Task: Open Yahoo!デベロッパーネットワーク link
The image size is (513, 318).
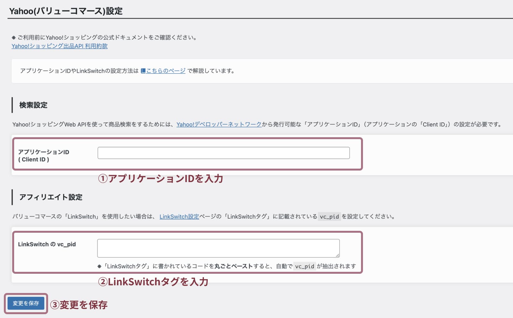Action: (x=219, y=124)
